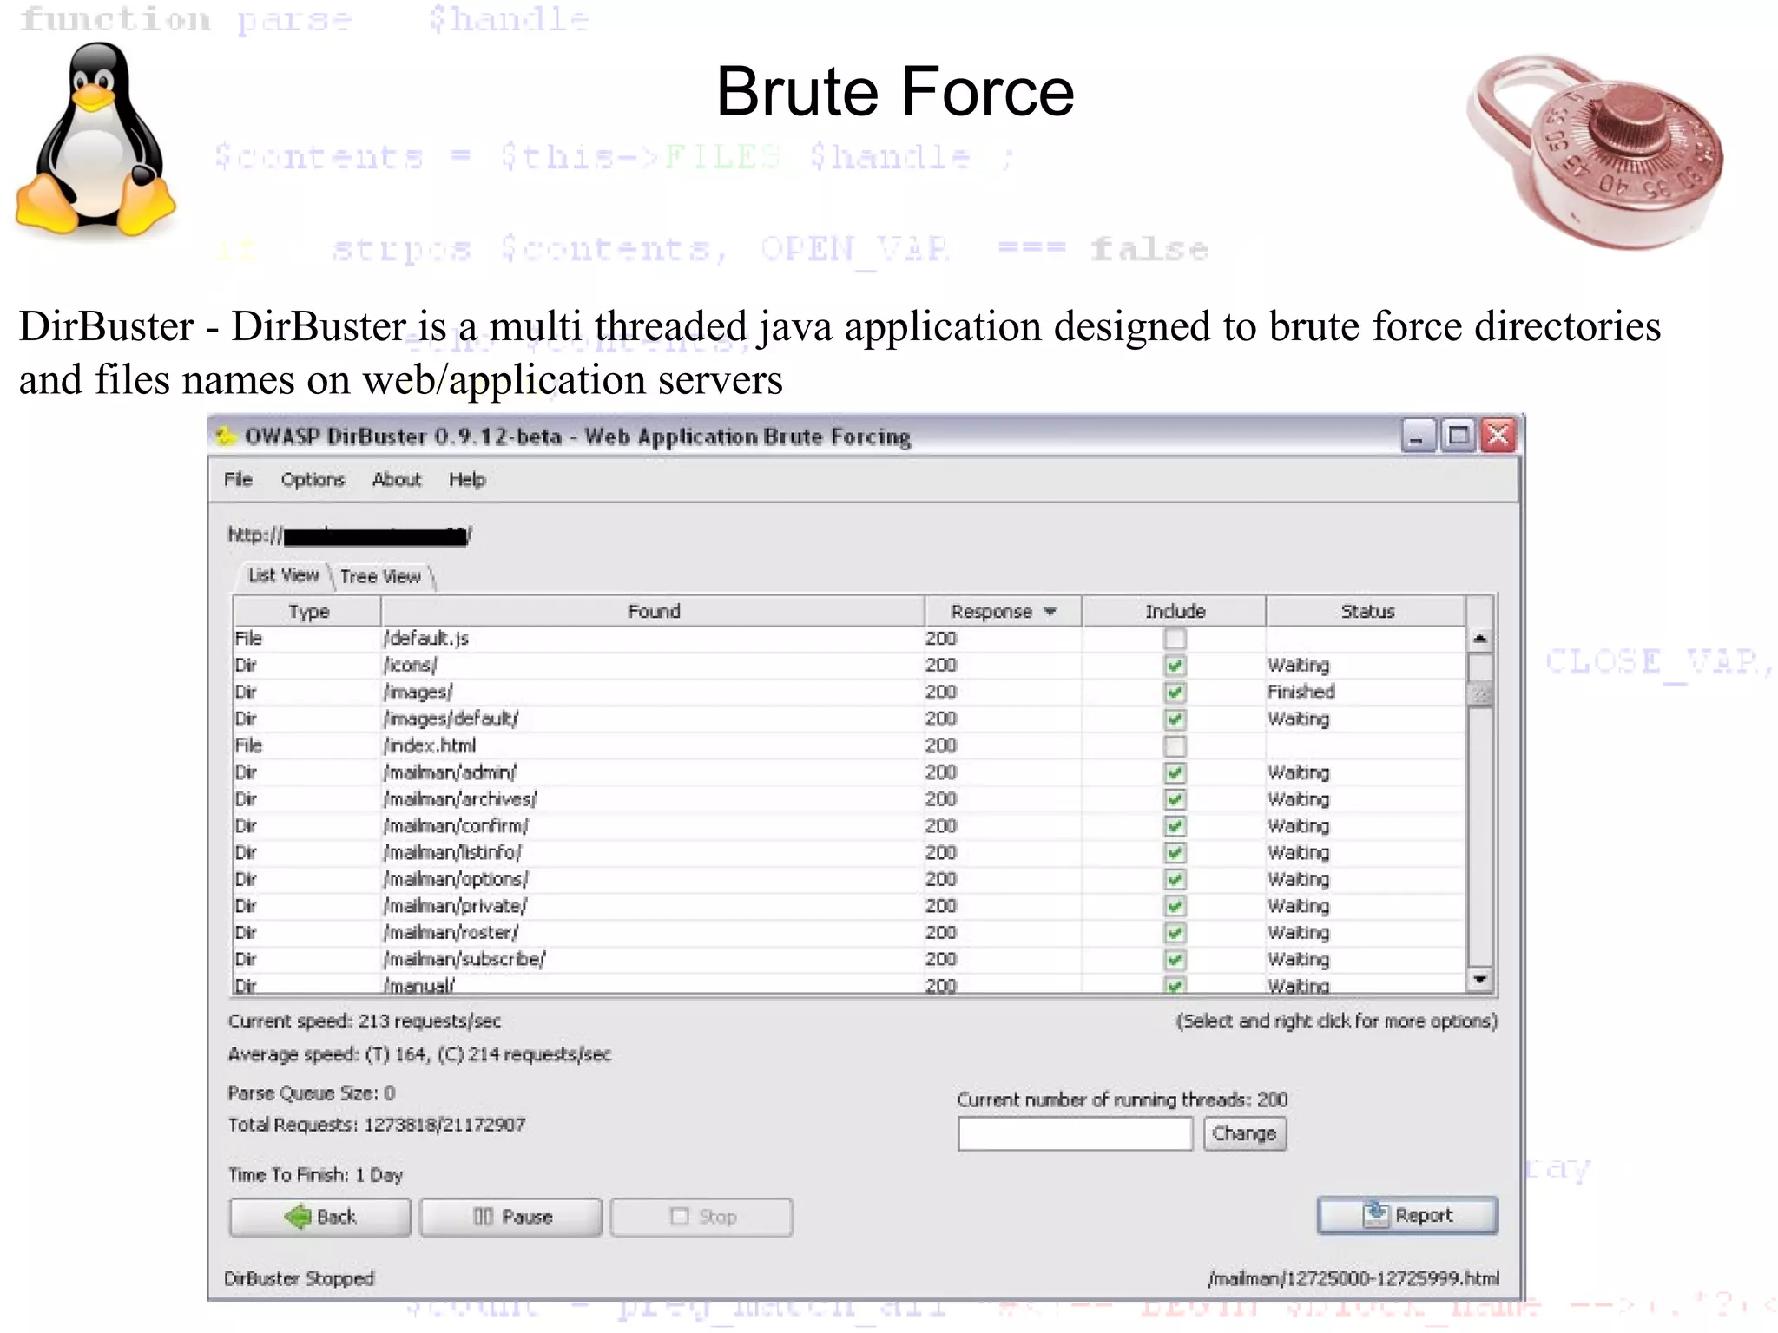Open the File menu
This screenshot has width=1778, height=1333.
pyautogui.click(x=238, y=479)
